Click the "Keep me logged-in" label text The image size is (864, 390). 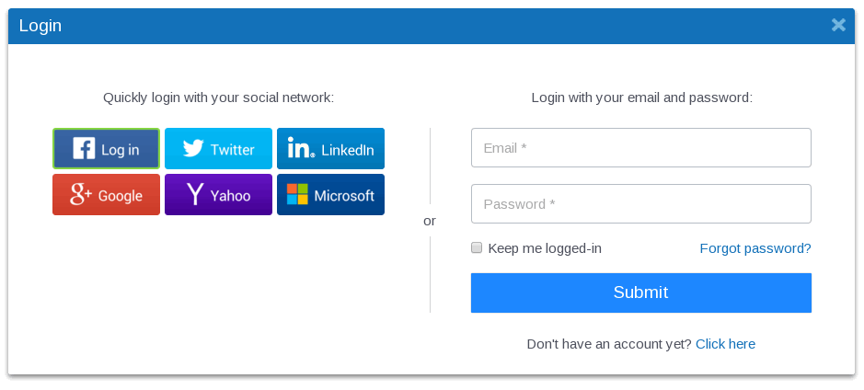coord(545,248)
